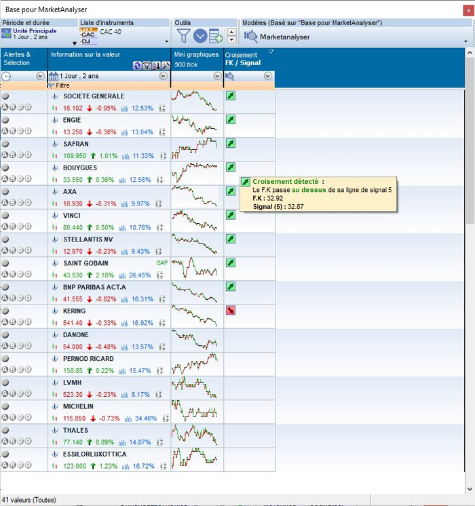Screen dimensions: 475x506
Task: Open the Croisement column dropdown
Action: (x=267, y=76)
